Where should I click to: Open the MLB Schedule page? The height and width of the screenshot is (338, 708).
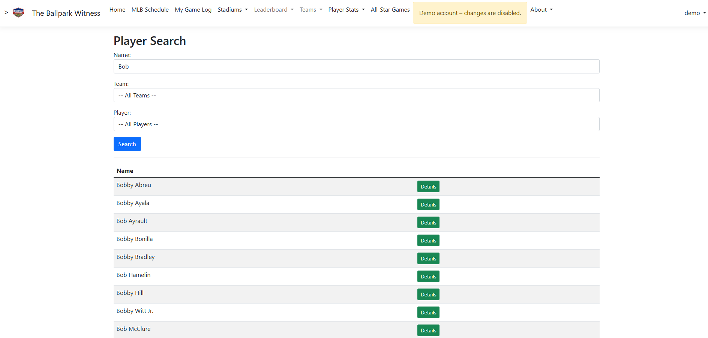pos(150,10)
